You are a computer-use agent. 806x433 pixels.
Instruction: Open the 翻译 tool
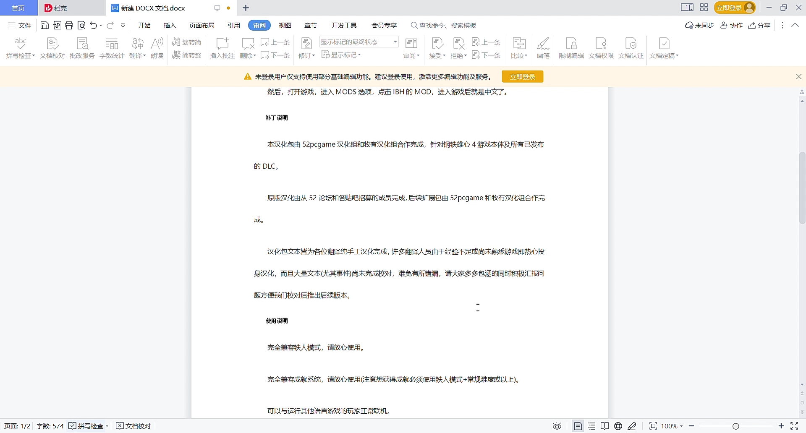[137, 48]
